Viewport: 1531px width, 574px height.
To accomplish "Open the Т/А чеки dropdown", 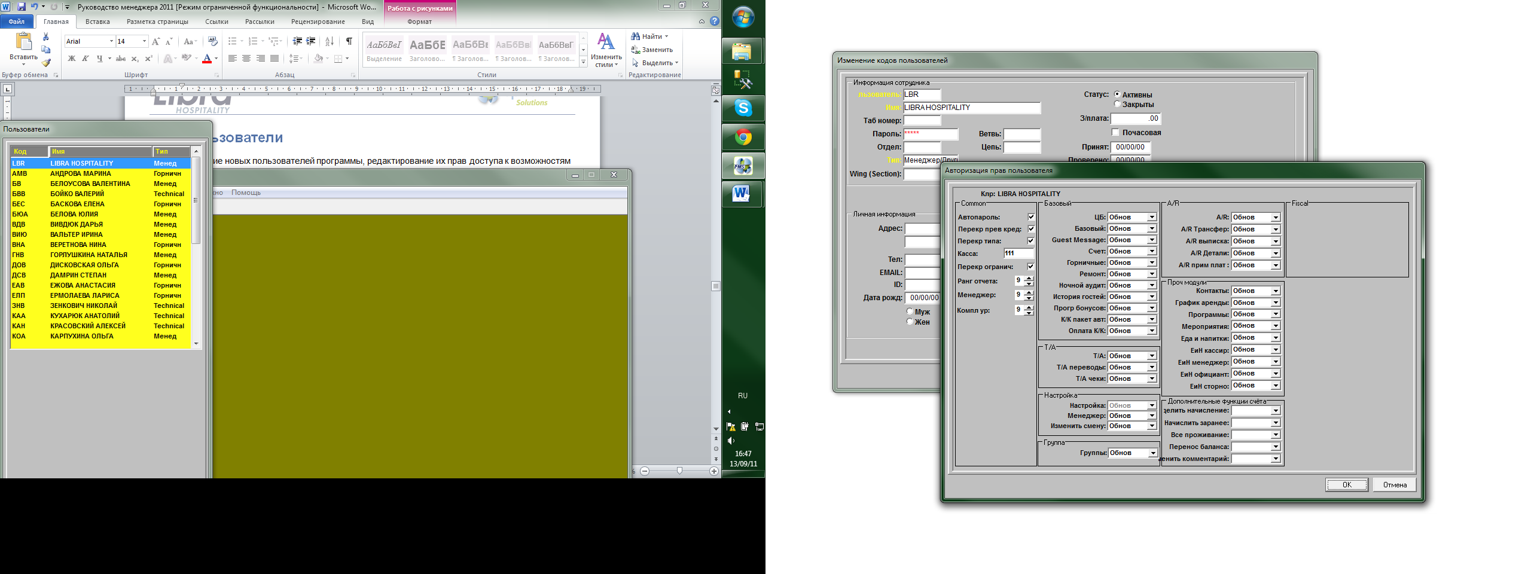I will point(1152,378).
